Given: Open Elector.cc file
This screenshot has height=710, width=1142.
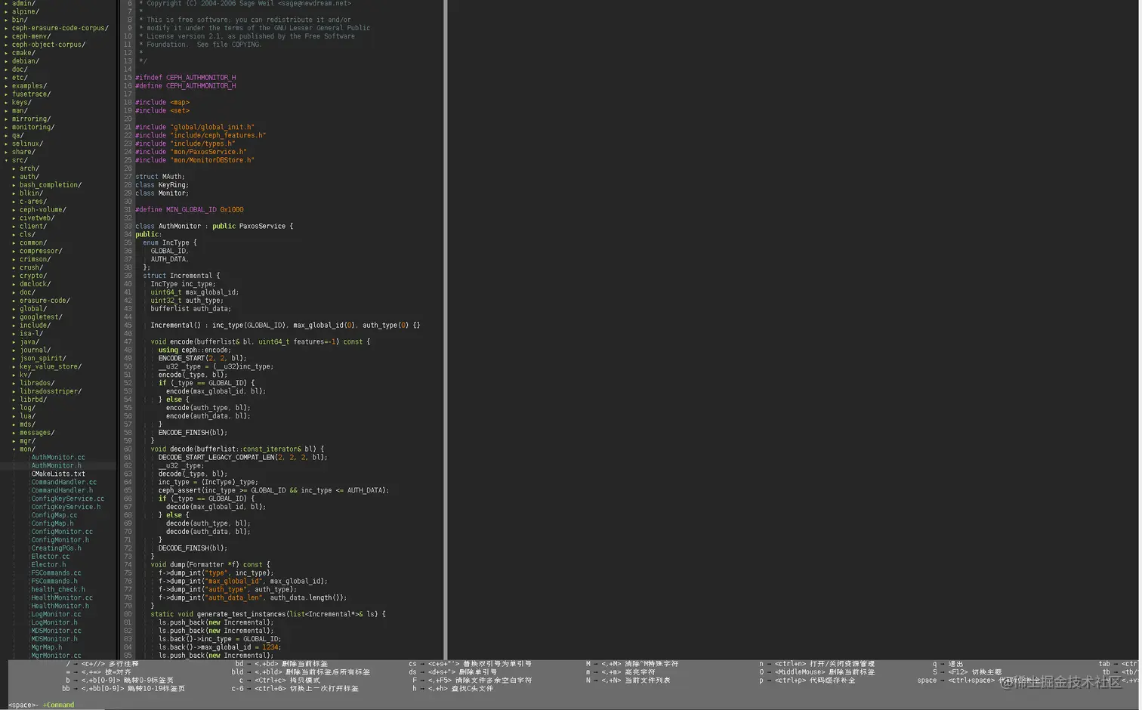Looking at the screenshot, I should pyautogui.click(x=51, y=557).
